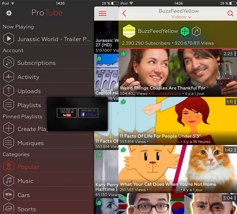Screen dimensions: 237x214
Task: Play What Your Cat Does When You're Not Home
Action: pyautogui.click(x=178, y=169)
